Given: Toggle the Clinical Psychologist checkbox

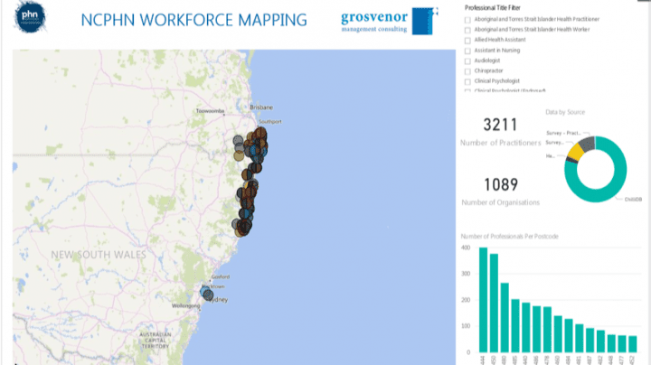Looking at the screenshot, I should coord(467,81).
